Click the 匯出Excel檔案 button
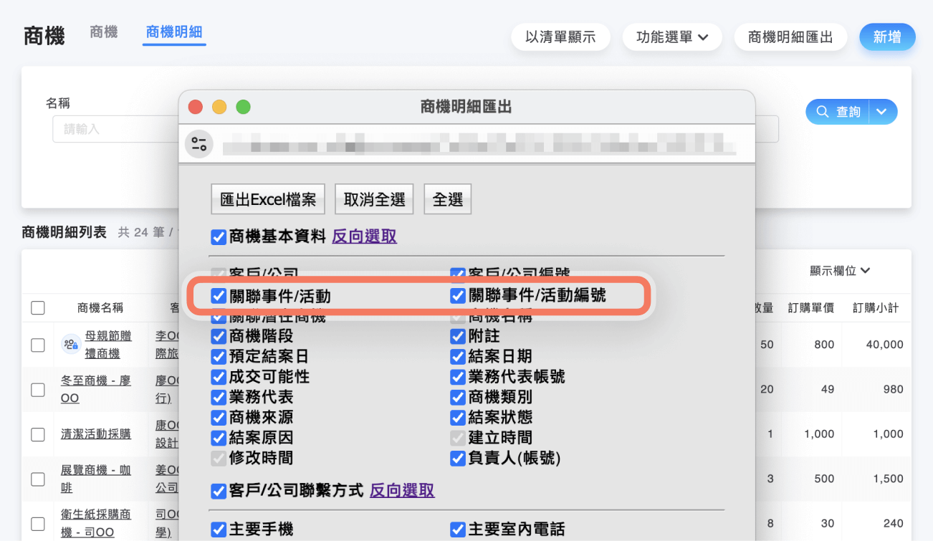 [268, 199]
